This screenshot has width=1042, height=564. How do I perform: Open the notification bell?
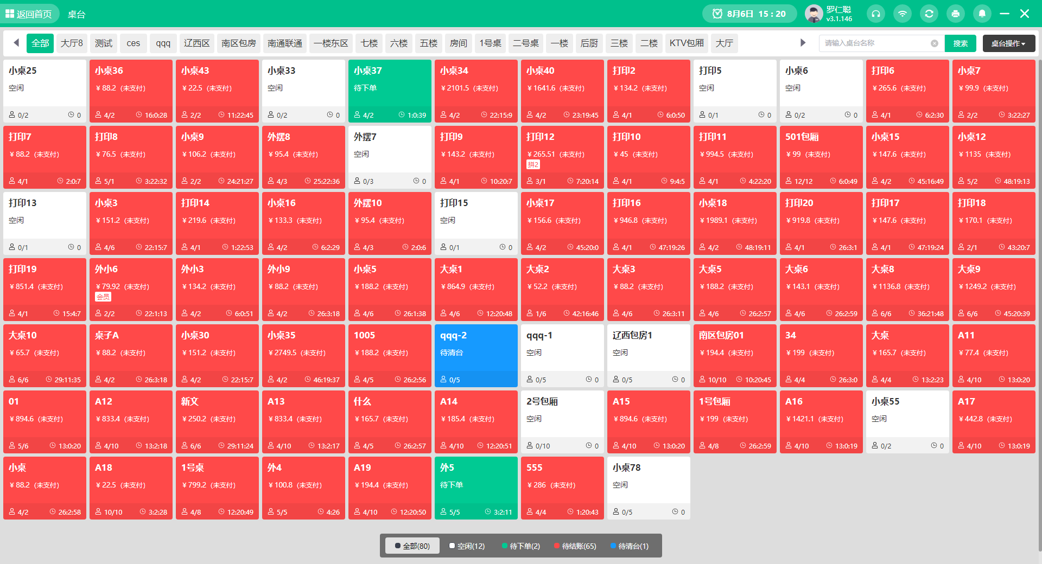[x=982, y=14]
